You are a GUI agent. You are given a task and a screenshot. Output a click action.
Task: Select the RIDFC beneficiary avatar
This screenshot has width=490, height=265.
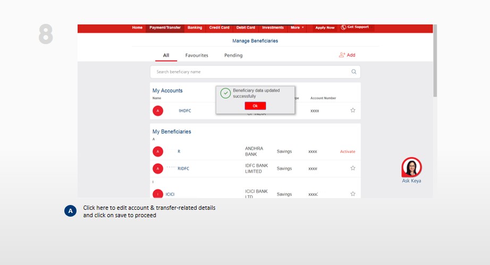pyautogui.click(x=158, y=168)
